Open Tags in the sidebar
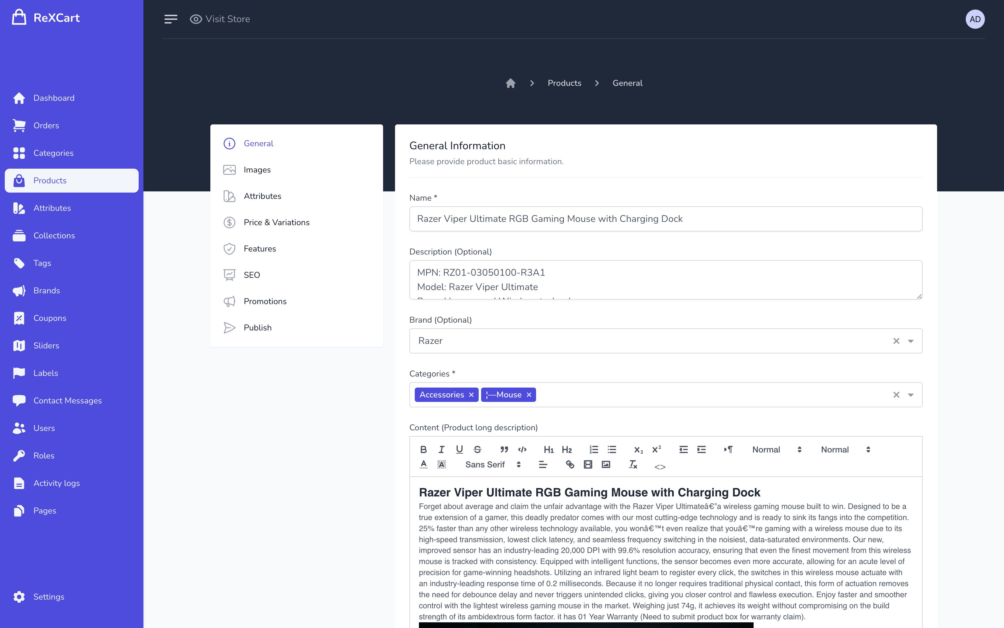The height and width of the screenshot is (628, 1004). tap(71, 263)
